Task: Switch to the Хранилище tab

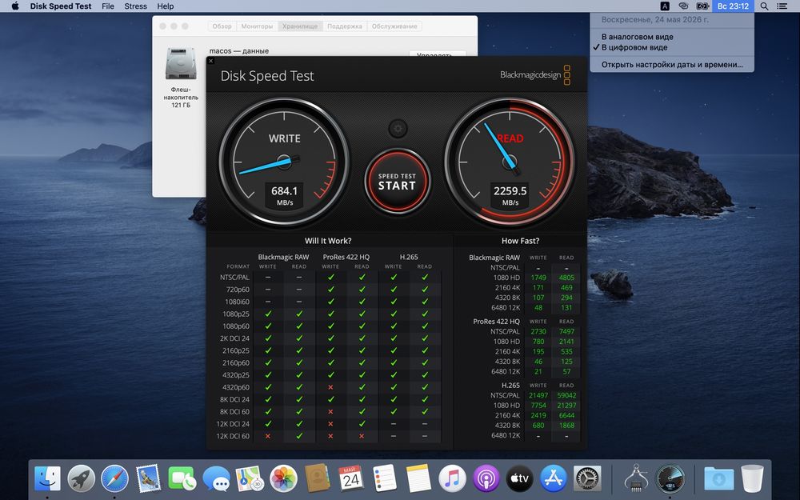Action: [x=300, y=26]
